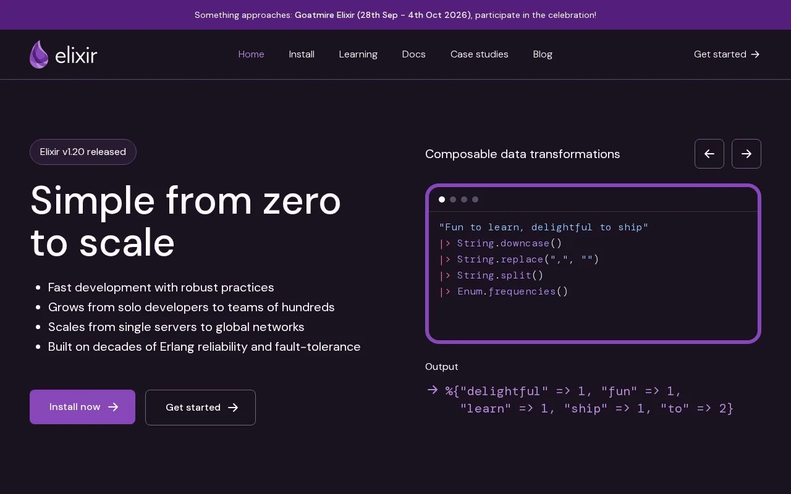
Task: Go to the Install page
Action: point(302,54)
